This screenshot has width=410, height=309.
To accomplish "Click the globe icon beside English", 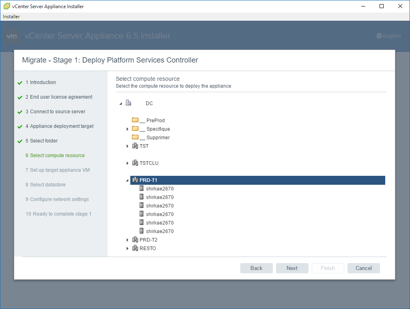I will coord(379,36).
